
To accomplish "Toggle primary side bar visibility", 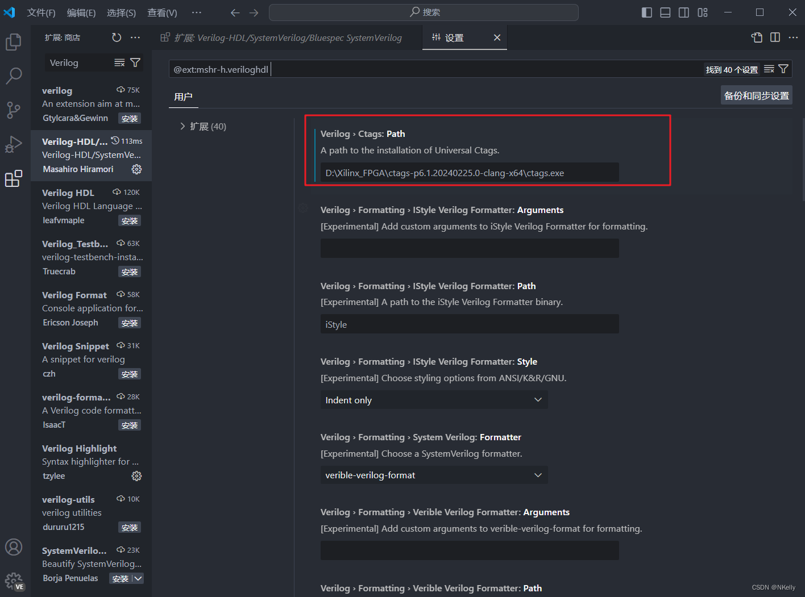I will click(647, 12).
